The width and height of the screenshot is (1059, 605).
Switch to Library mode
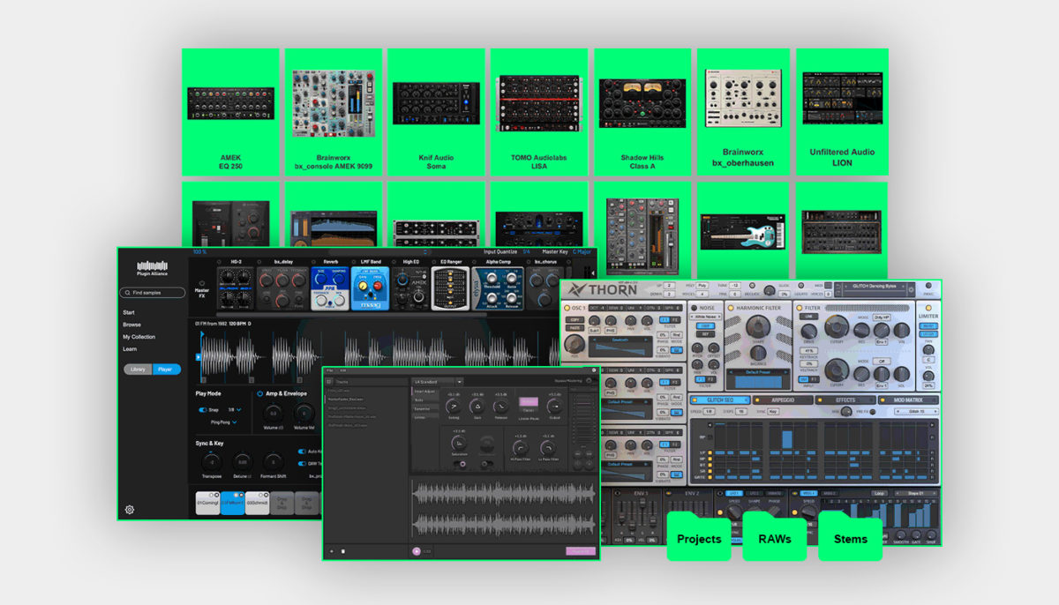click(138, 369)
